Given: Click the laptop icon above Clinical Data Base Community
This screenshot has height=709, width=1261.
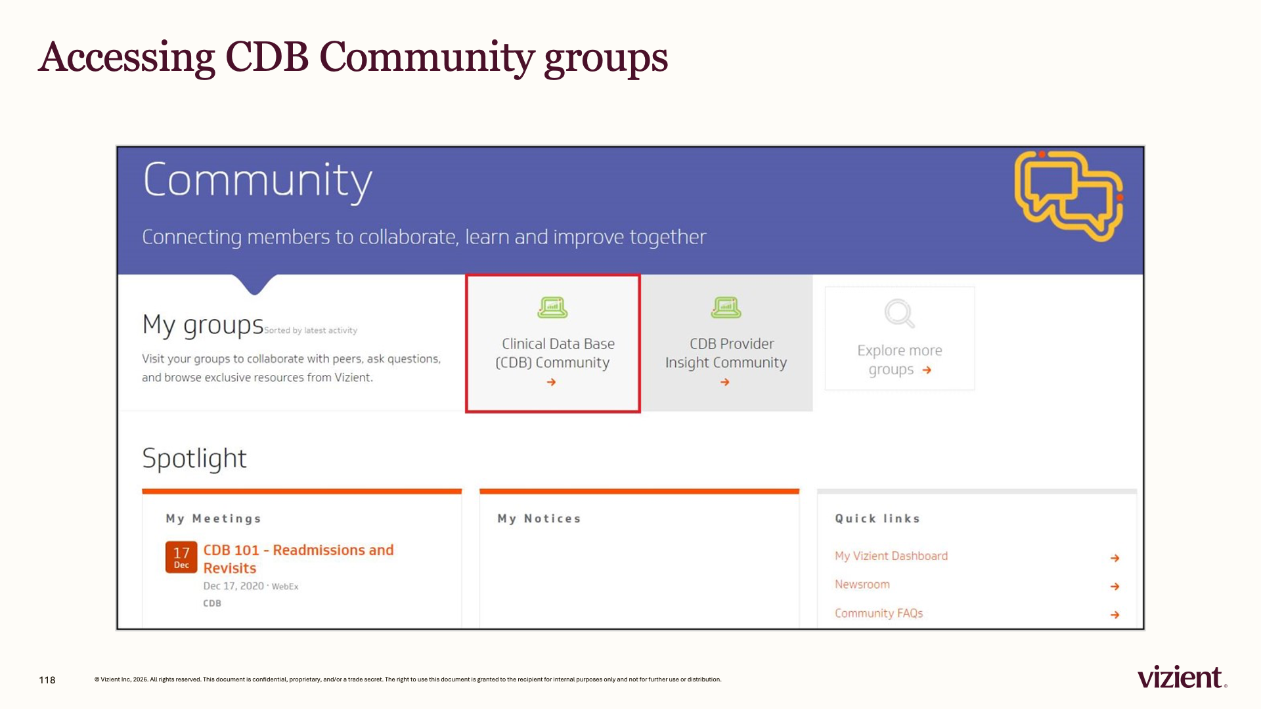Looking at the screenshot, I should [552, 307].
